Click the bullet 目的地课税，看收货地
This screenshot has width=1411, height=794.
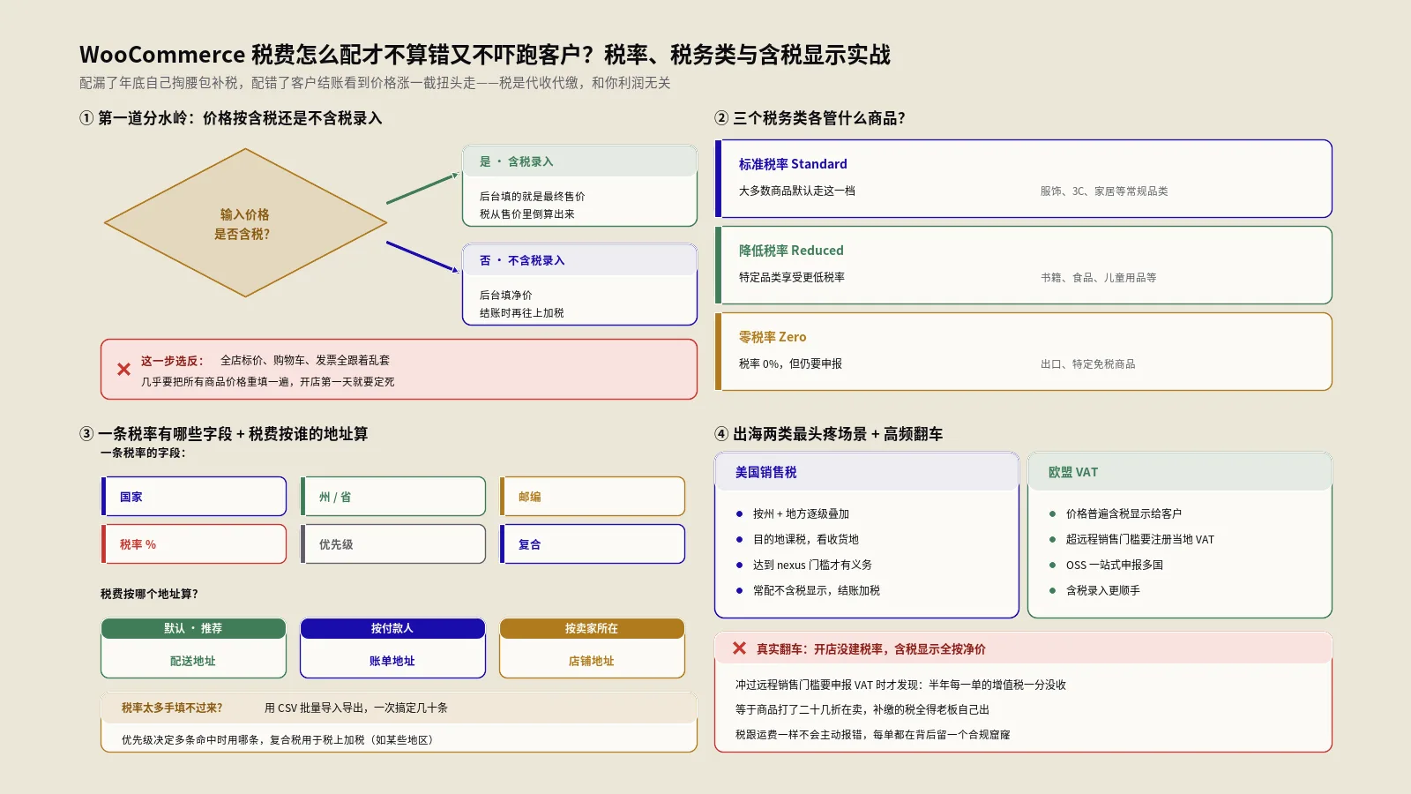[805, 539]
